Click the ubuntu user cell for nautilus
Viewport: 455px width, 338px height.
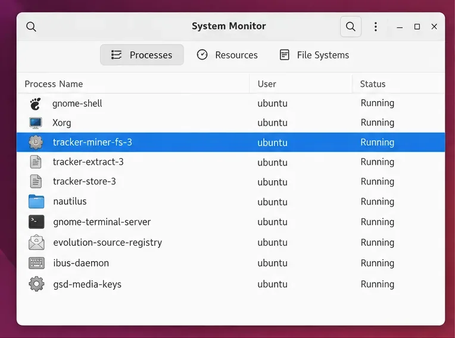tap(273, 202)
